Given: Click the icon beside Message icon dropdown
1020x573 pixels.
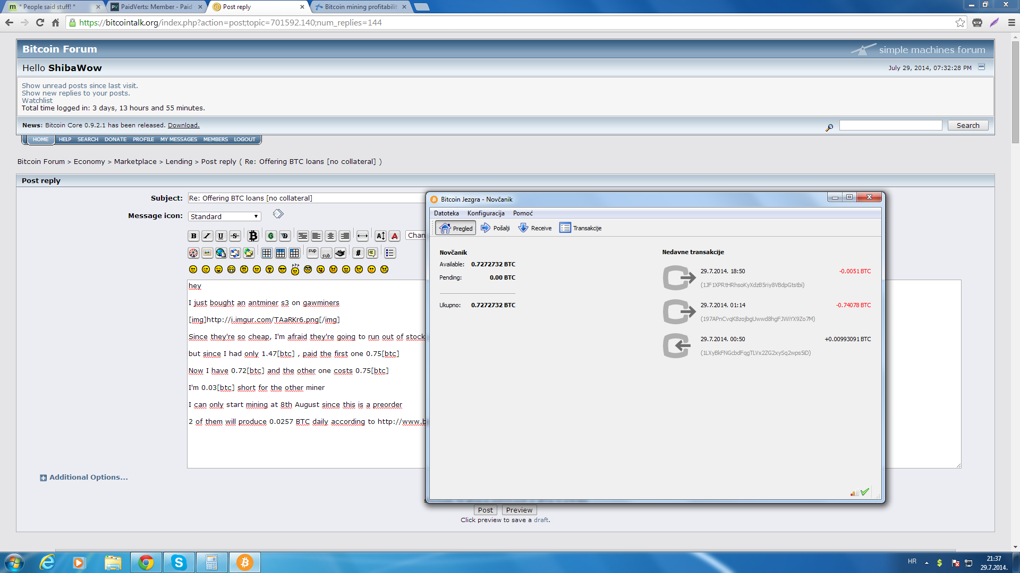Looking at the screenshot, I should tap(278, 214).
